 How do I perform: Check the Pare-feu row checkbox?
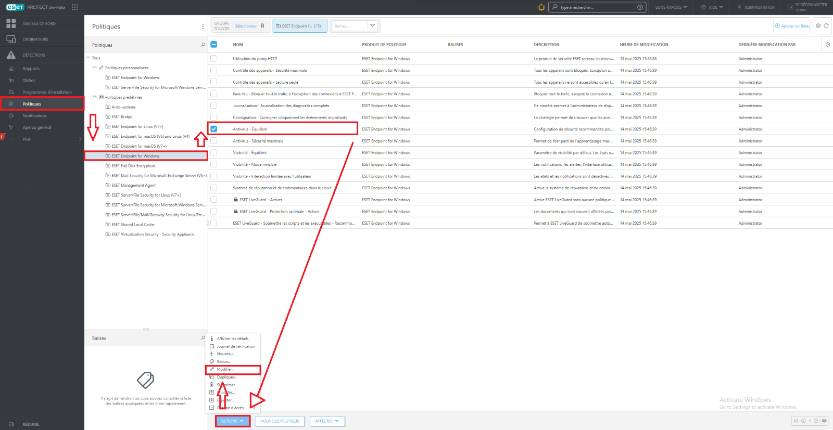click(x=214, y=94)
